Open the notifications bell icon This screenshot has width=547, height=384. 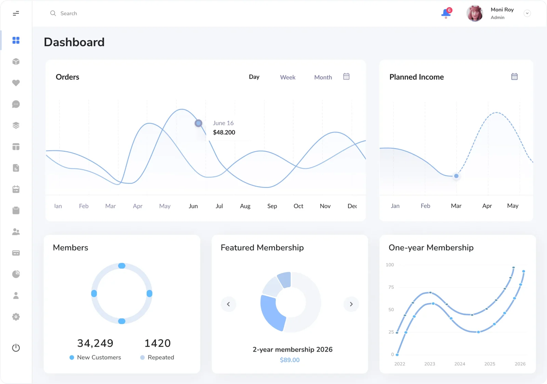[446, 13]
